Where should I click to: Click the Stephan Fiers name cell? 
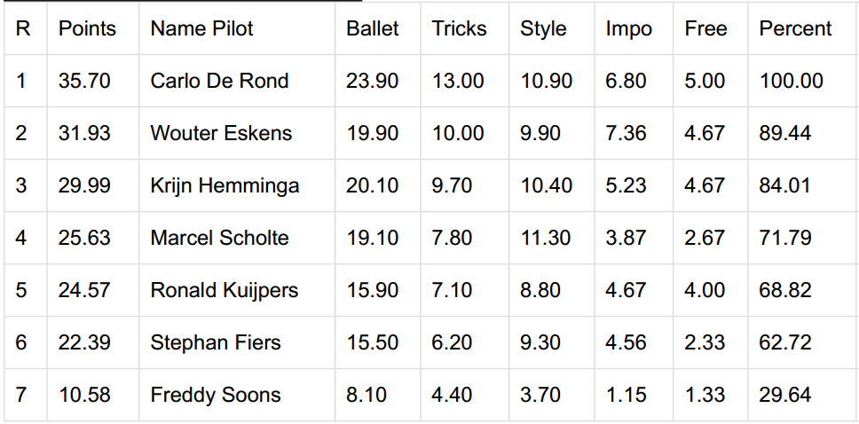237,342
